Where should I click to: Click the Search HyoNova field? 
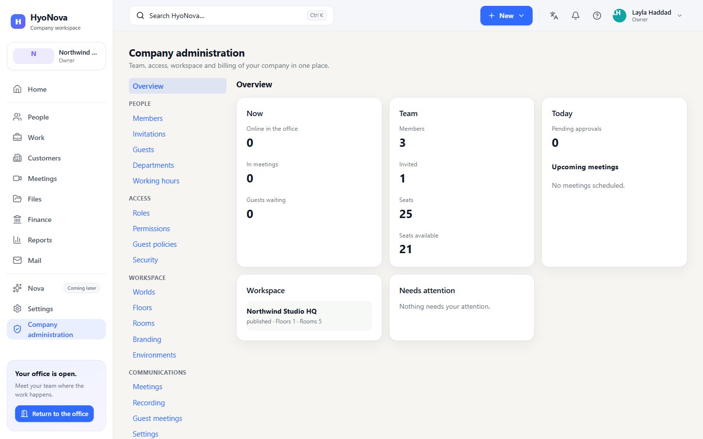tap(231, 16)
